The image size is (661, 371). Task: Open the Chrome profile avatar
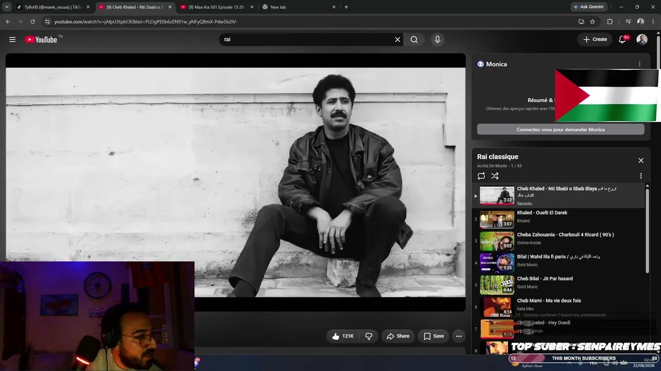640,22
